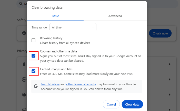
Task: Click the compass icon in the Privacy list
Action: pos(24,79)
